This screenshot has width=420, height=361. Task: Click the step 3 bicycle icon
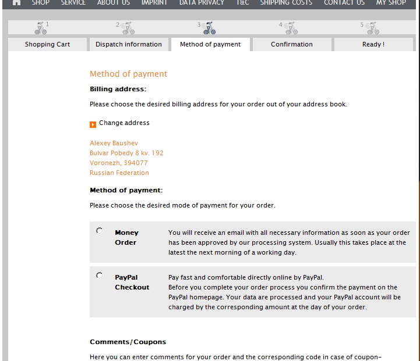pos(209,27)
